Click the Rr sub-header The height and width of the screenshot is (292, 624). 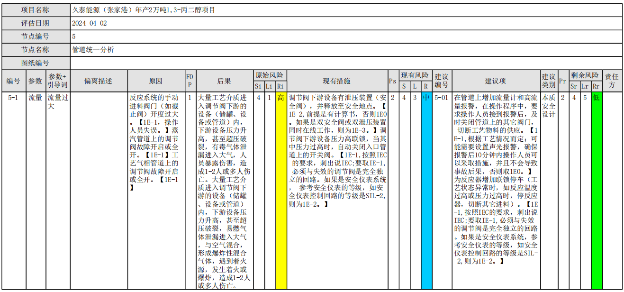coord(597,87)
